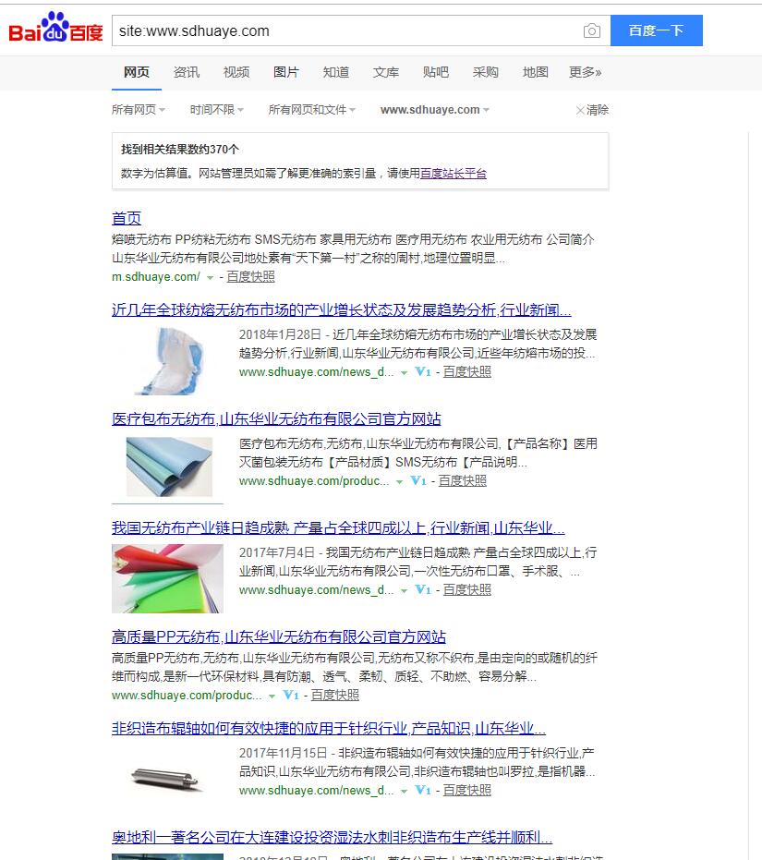Click the V1 badge on the PP nonwoven result

[x=290, y=696]
